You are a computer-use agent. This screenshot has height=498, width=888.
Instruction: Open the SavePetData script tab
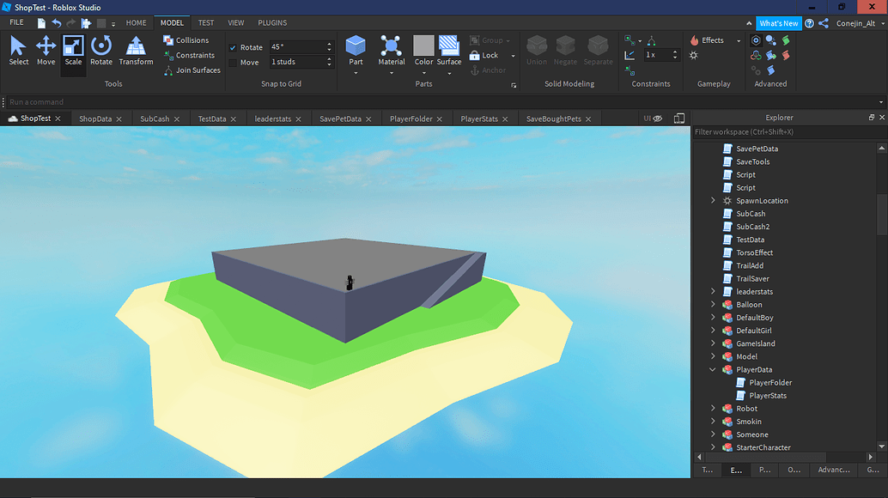pos(340,118)
